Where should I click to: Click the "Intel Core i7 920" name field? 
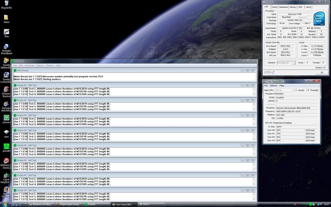(x=295, y=14)
